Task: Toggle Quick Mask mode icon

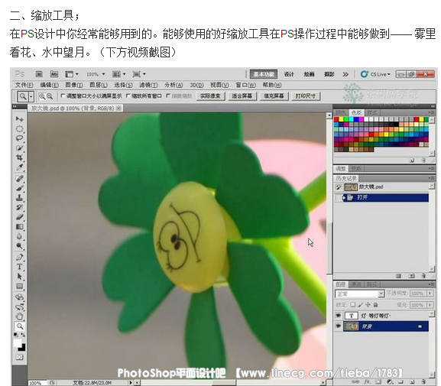Action: [19, 357]
